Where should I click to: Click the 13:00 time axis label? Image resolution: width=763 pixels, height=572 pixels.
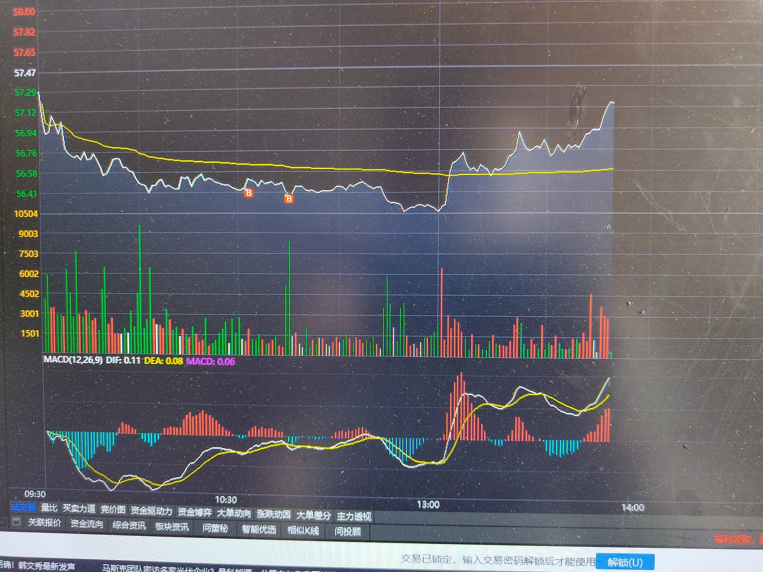click(428, 505)
